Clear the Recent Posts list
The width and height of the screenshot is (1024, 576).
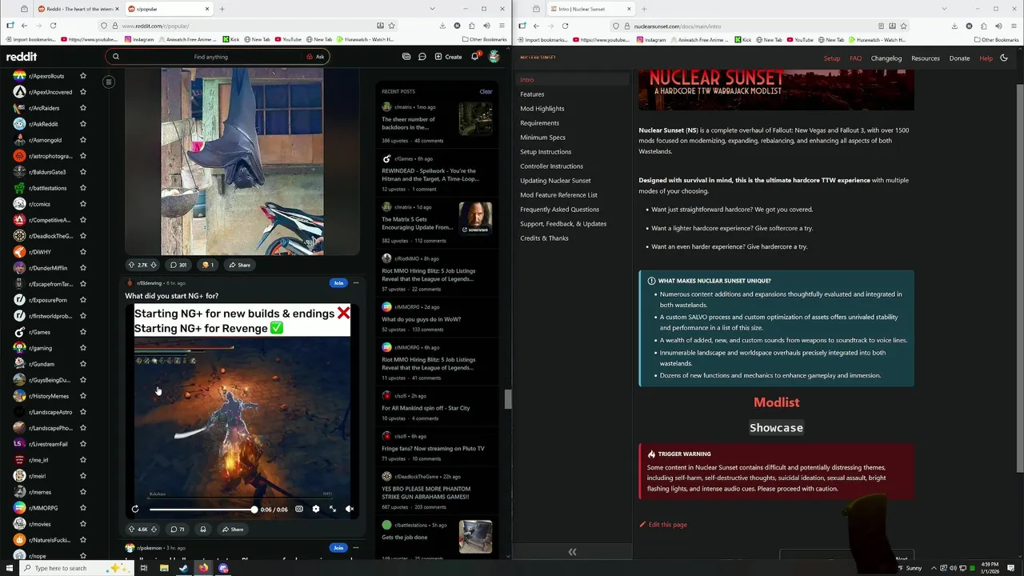(486, 91)
